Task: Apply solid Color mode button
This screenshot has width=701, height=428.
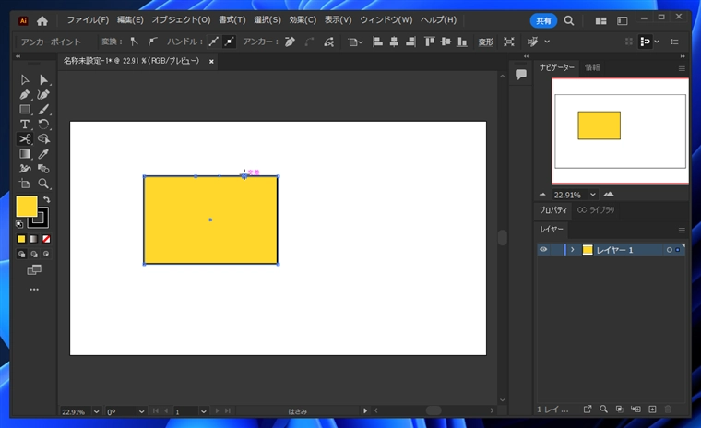Action: (21, 239)
